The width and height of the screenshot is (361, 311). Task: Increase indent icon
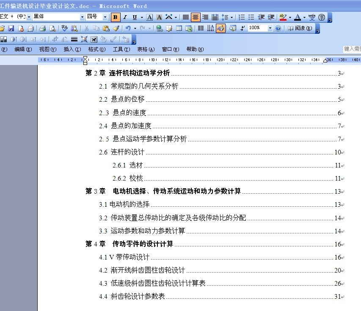271,17
